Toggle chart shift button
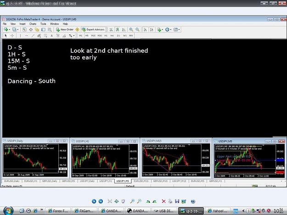 coord(152,29)
